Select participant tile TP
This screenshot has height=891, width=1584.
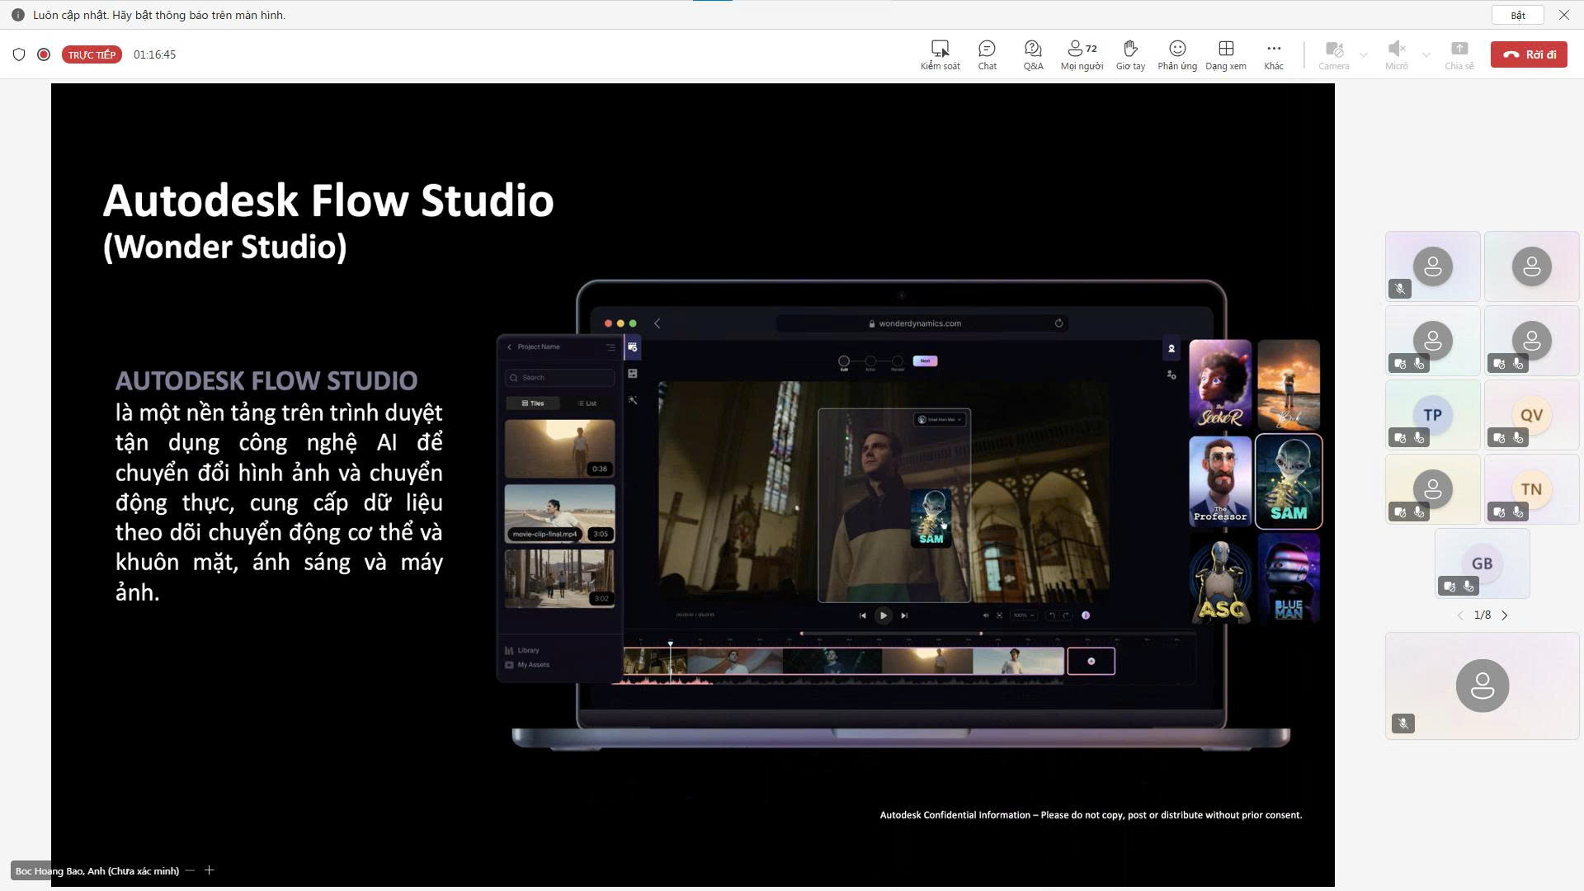tap(1432, 415)
